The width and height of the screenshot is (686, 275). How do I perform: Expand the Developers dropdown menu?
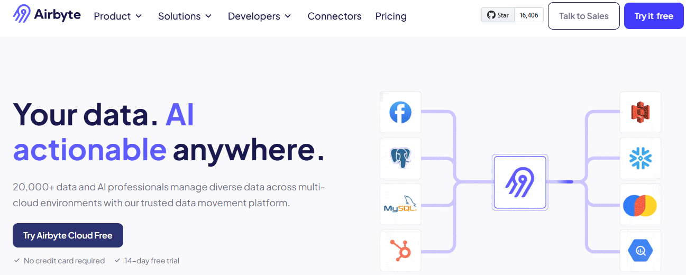tap(260, 16)
